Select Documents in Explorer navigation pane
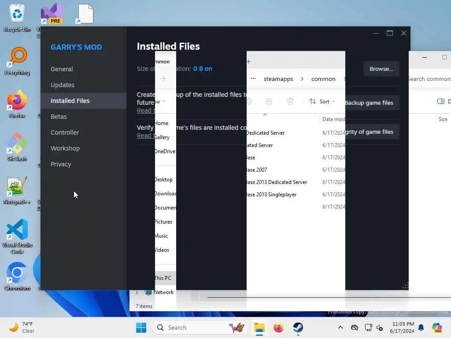Viewport: 451px width, 338px height. (x=166, y=208)
